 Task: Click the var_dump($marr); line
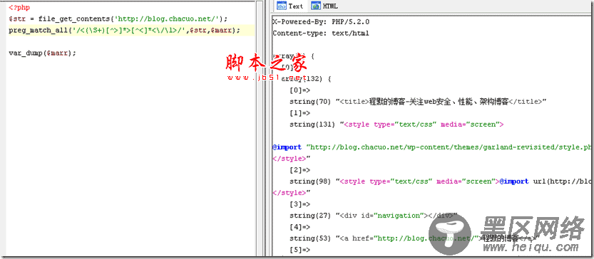(43, 53)
